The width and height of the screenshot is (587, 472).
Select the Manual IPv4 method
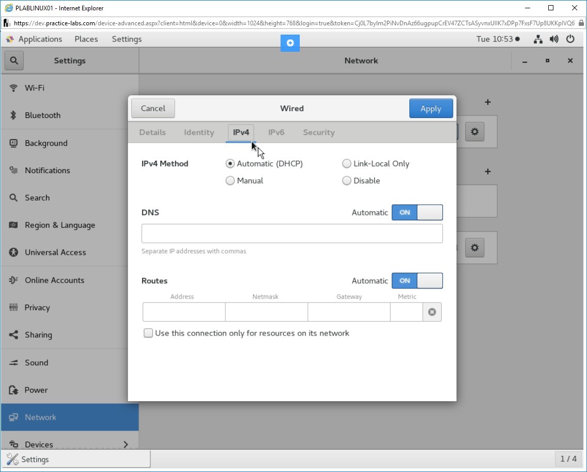pyautogui.click(x=230, y=181)
